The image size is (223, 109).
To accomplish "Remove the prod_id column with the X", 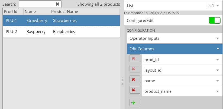I will coord(135,58).
